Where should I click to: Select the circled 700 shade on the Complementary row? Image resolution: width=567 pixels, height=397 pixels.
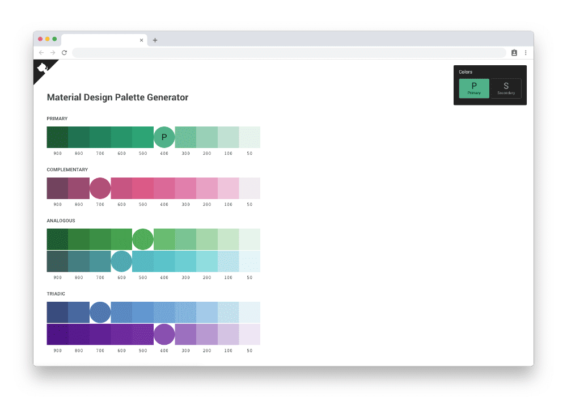pyautogui.click(x=100, y=188)
